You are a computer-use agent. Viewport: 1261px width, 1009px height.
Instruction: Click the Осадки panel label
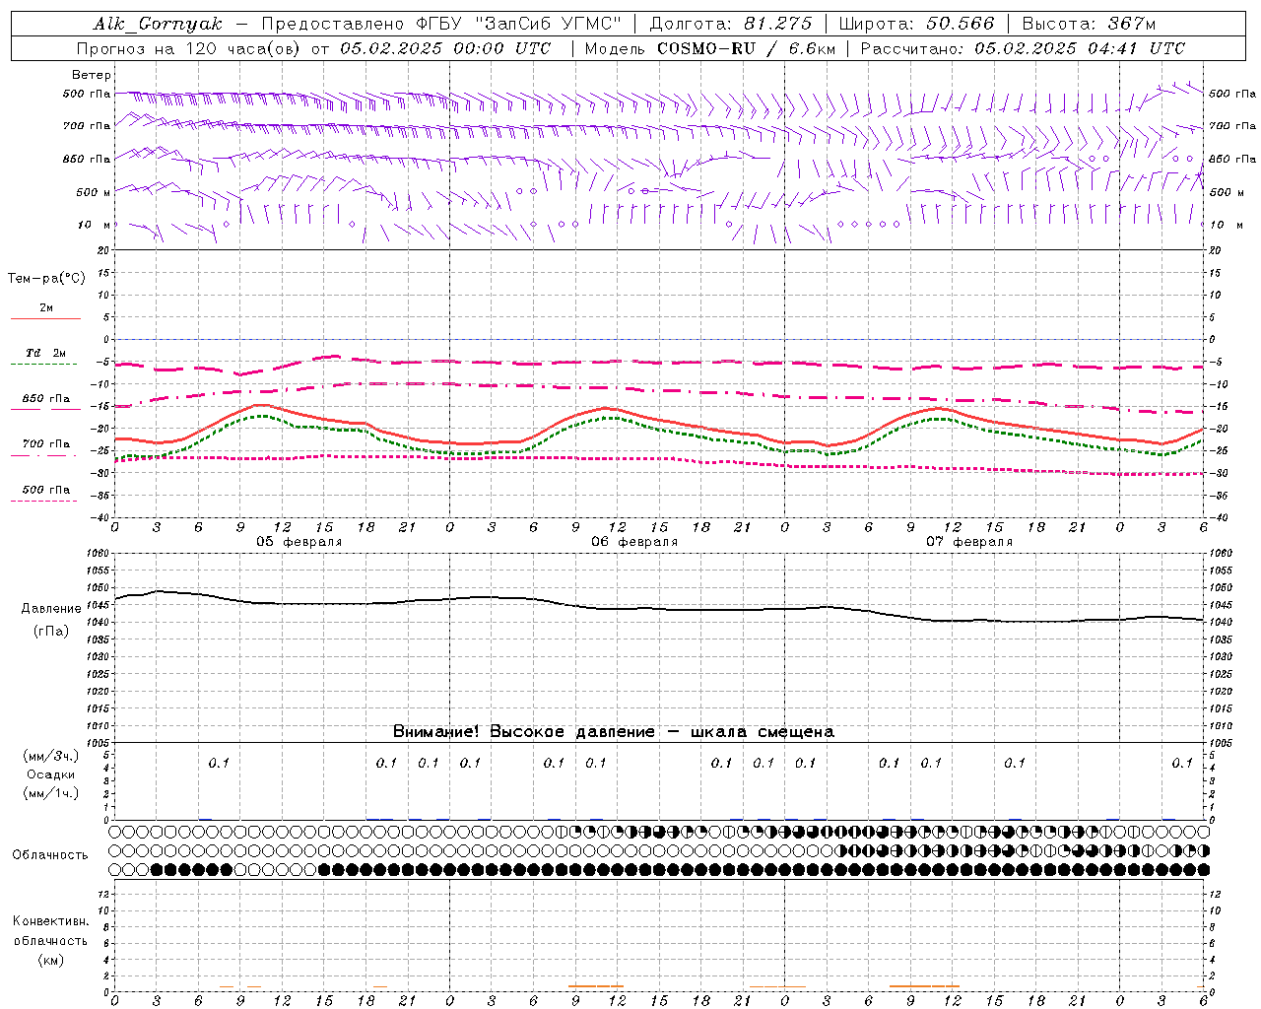pos(51,774)
